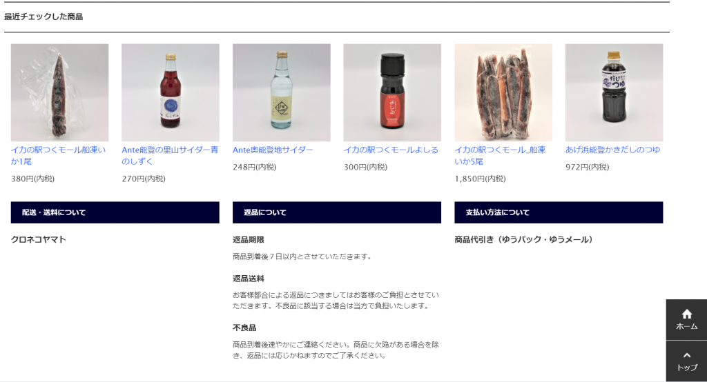Select the 配送・送料について header bar

click(115, 212)
